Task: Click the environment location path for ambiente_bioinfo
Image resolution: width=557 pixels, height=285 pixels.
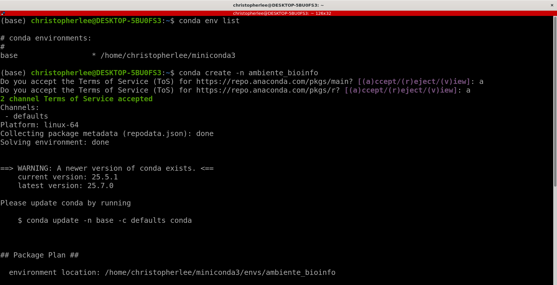Action: coord(220,273)
